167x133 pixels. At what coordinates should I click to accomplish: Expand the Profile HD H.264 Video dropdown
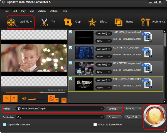102,109
